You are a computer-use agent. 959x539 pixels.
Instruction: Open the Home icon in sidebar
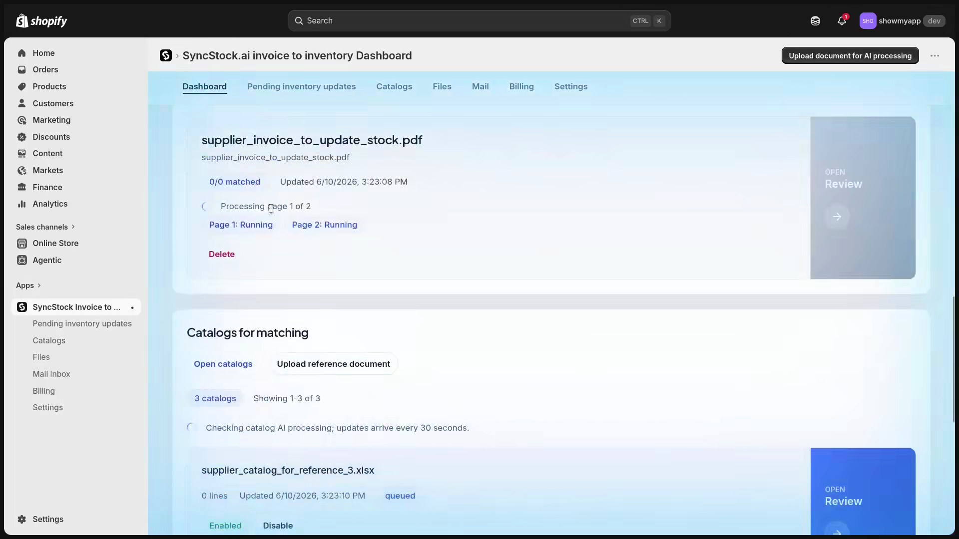pyautogui.click(x=21, y=53)
